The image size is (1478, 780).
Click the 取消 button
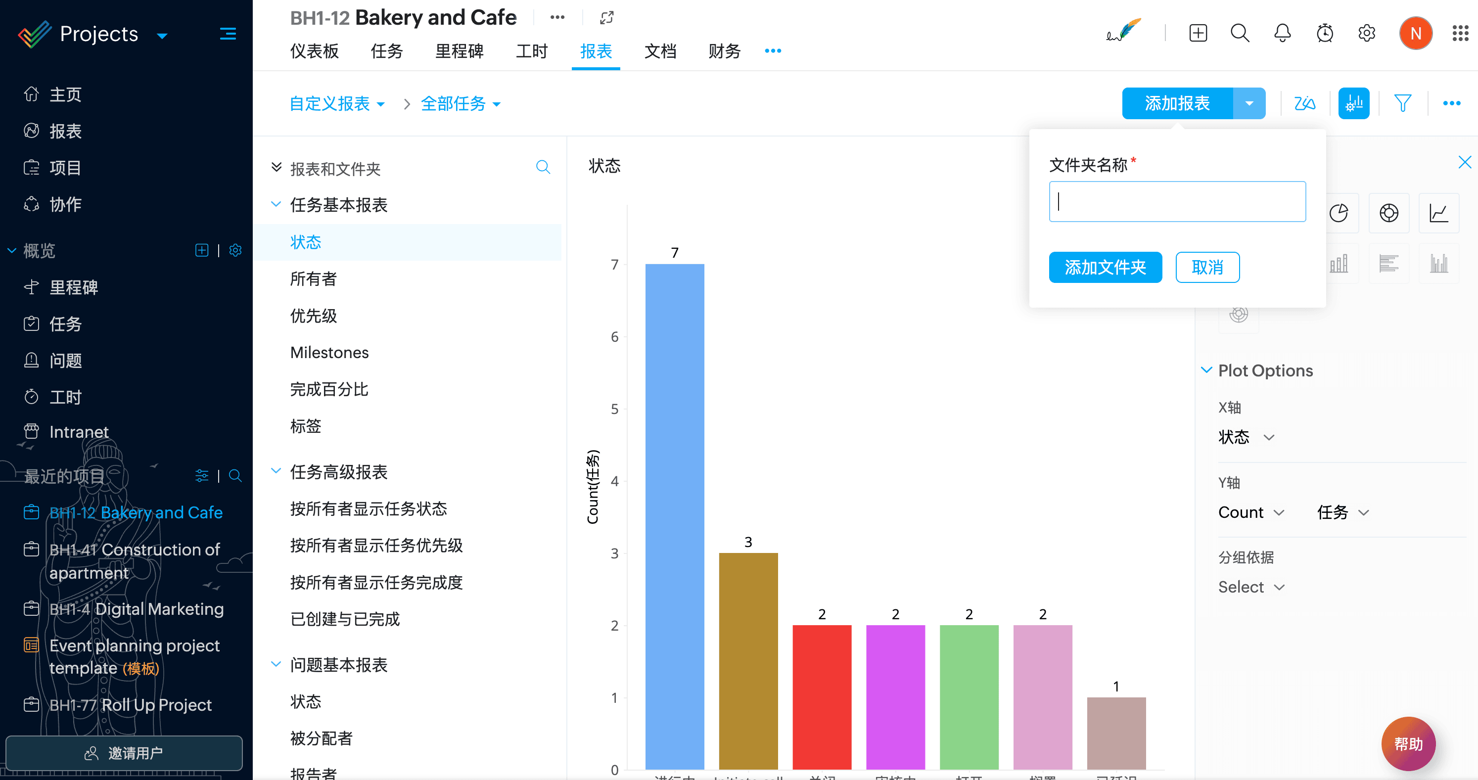click(x=1207, y=267)
